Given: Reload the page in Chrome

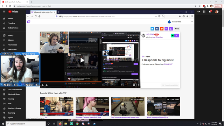Looking at the screenshot, I should coord(10,6).
